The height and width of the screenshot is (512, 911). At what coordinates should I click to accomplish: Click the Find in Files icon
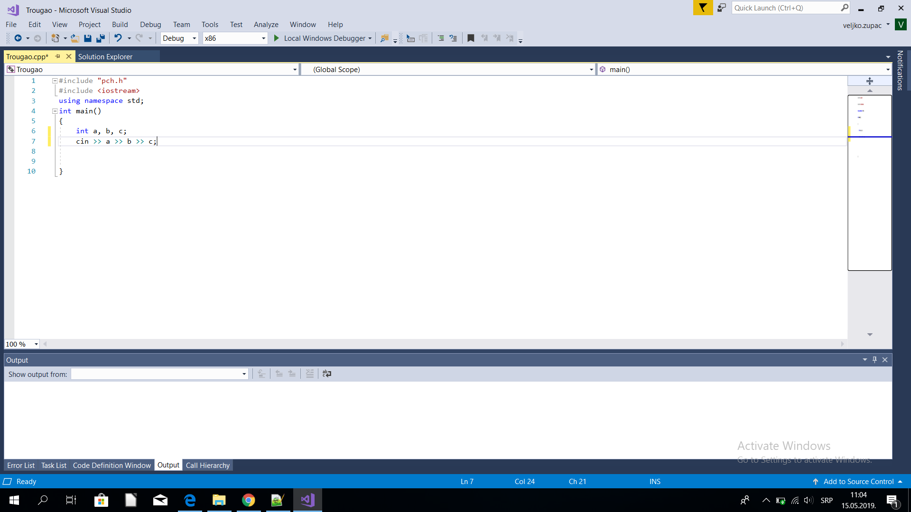(385, 38)
